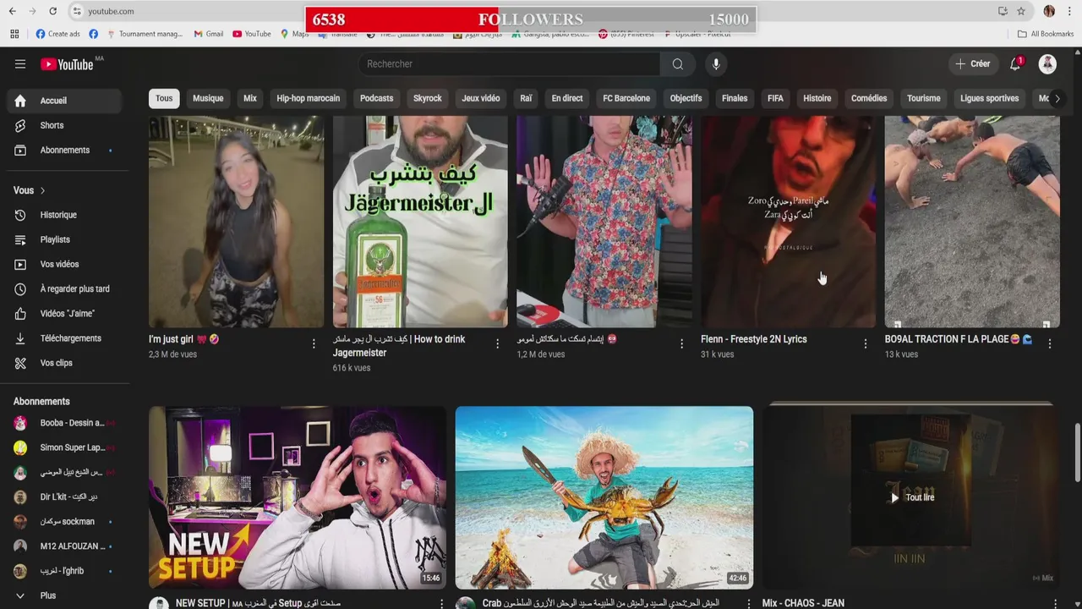Image resolution: width=1082 pixels, height=609 pixels.
Task: Click browser back arrow
Action: pyautogui.click(x=12, y=11)
